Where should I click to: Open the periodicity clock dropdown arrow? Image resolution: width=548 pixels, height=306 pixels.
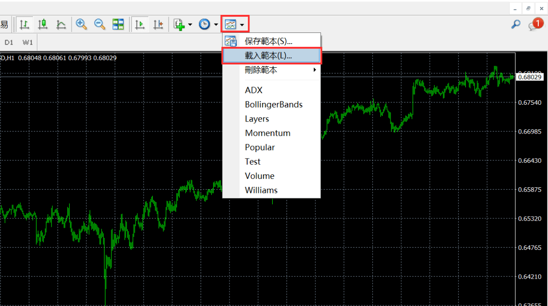click(216, 25)
